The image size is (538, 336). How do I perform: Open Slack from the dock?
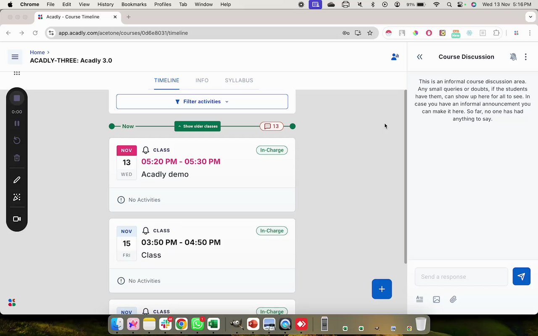165,324
